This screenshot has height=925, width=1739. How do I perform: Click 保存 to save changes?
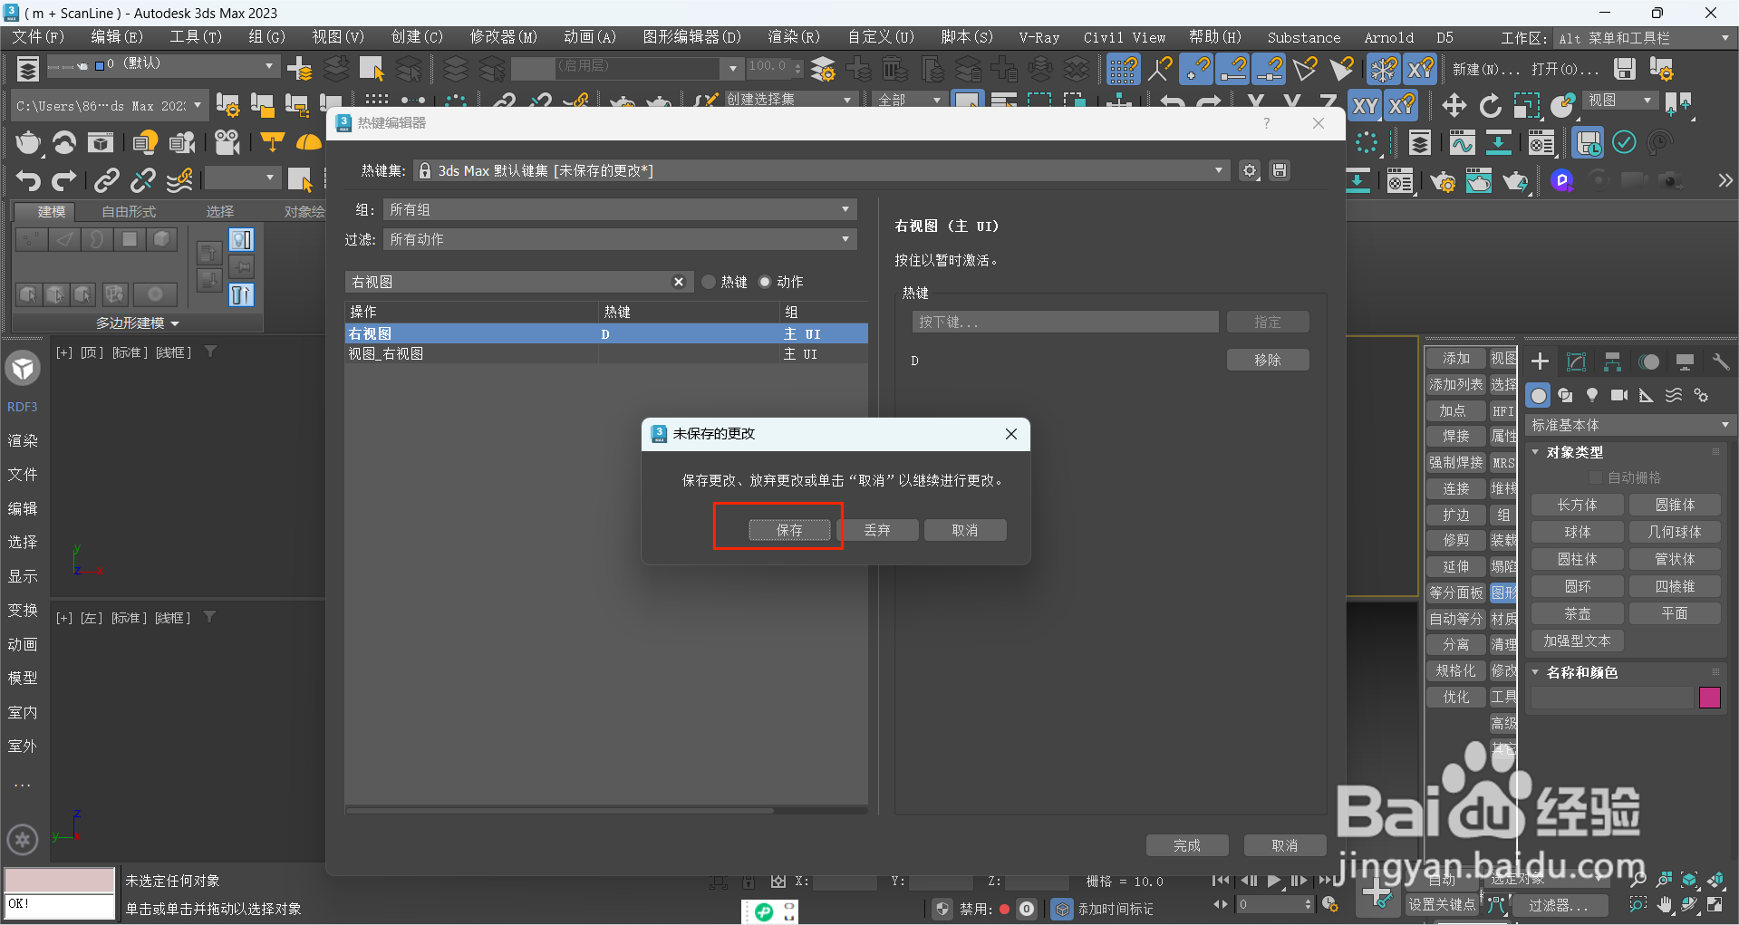pos(789,530)
